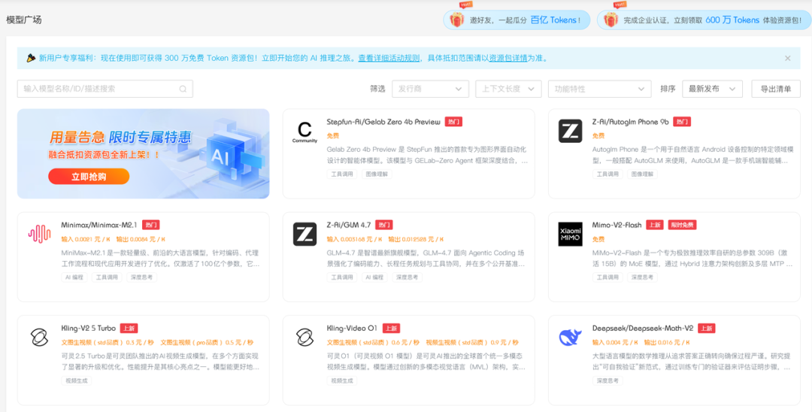Click 上新 badge on Kling-Video O1 card
The image size is (812, 412).
(x=391, y=328)
